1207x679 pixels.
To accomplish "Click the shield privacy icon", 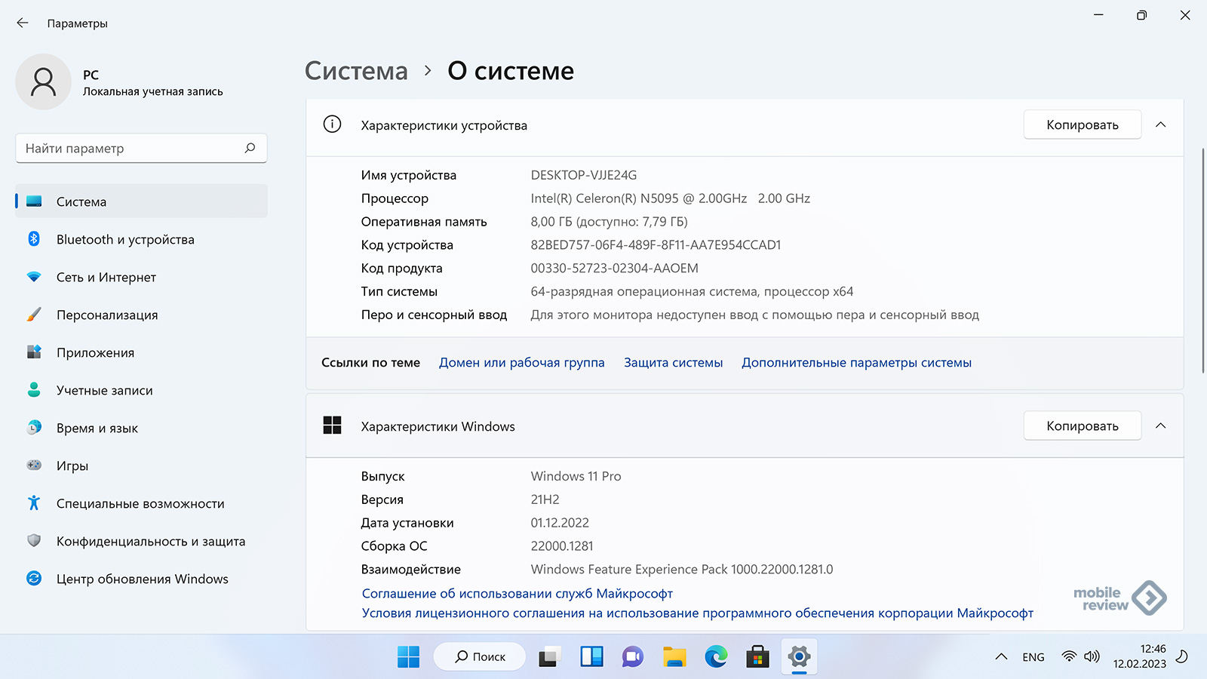I will coord(34,540).
